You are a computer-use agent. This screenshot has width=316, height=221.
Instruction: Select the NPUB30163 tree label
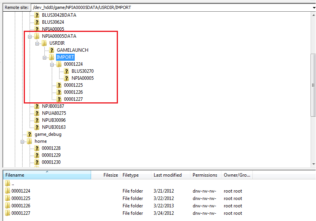pos(54,127)
